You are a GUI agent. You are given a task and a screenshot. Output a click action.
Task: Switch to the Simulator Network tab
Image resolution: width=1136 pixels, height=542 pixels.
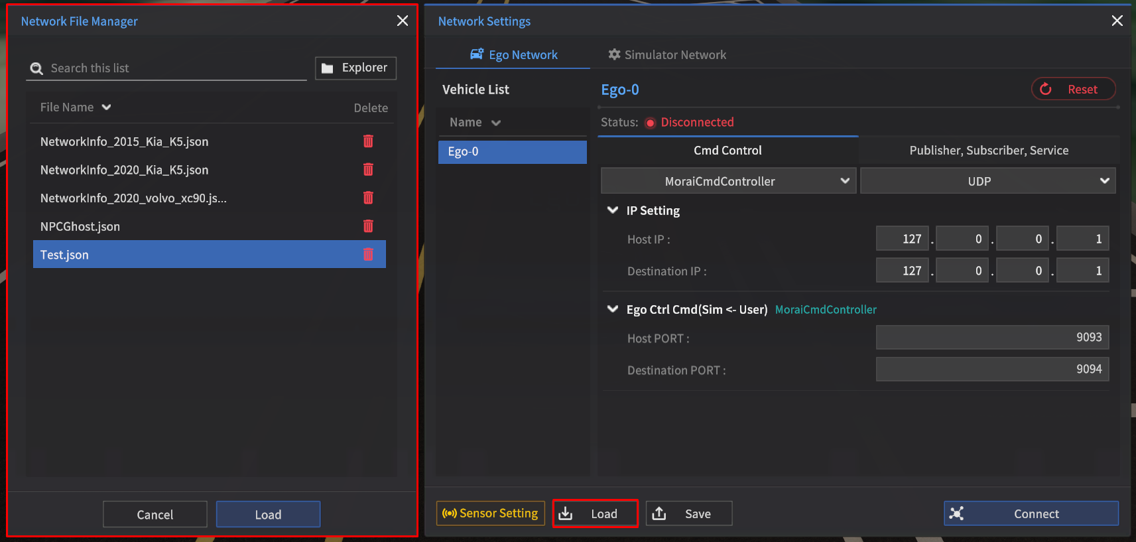pyautogui.click(x=667, y=55)
